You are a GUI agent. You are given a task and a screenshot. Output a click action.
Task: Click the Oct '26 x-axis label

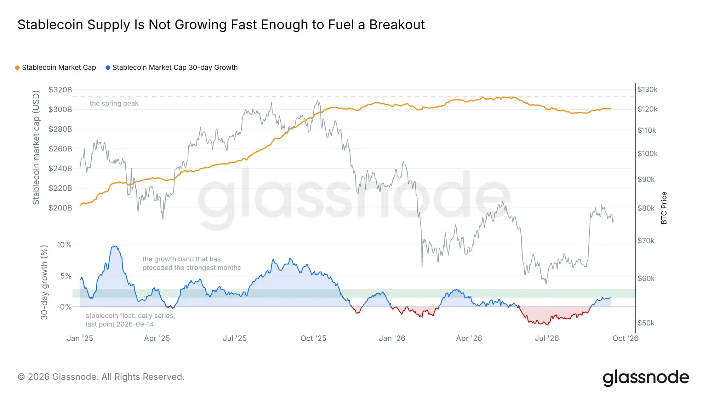(625, 338)
